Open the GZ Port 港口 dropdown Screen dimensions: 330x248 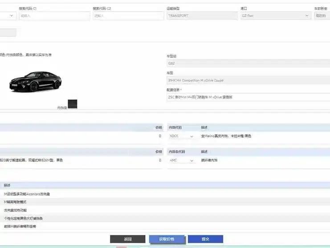276,16
